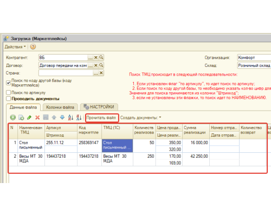271x216 pixels.
Task: Switch to the Колонки файла tab
Action: [60, 107]
